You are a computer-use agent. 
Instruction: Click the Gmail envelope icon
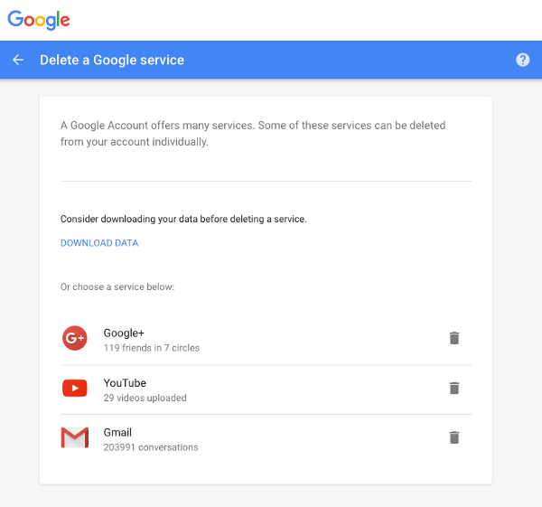pyautogui.click(x=74, y=438)
